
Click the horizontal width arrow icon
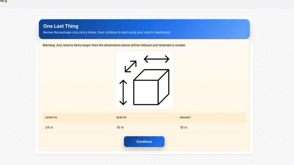click(x=157, y=59)
